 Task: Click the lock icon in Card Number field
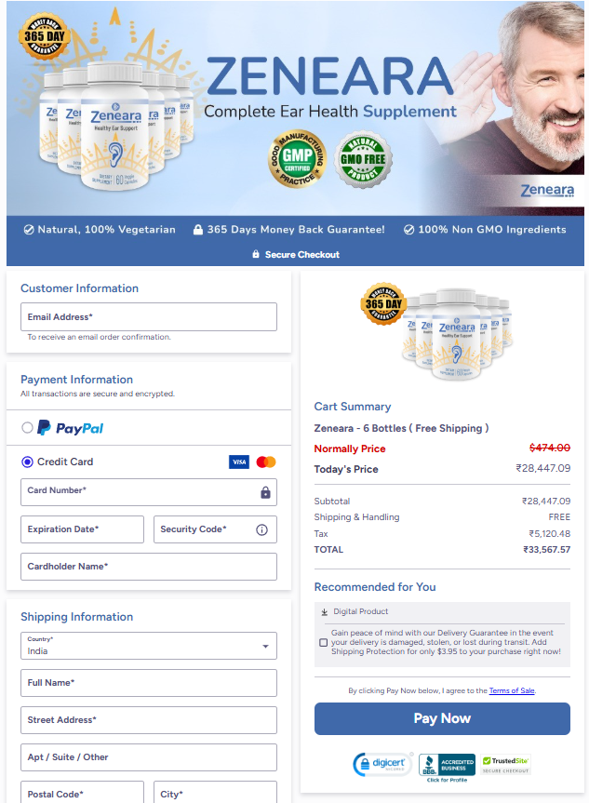tap(265, 492)
